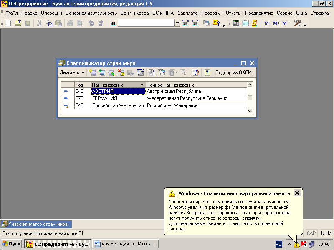Close the virtual memory warning balloon
Viewport: 334px width, 250px height.
[x=297, y=192]
